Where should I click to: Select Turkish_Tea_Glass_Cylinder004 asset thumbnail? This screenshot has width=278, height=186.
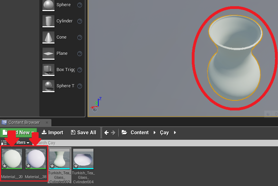83,159
